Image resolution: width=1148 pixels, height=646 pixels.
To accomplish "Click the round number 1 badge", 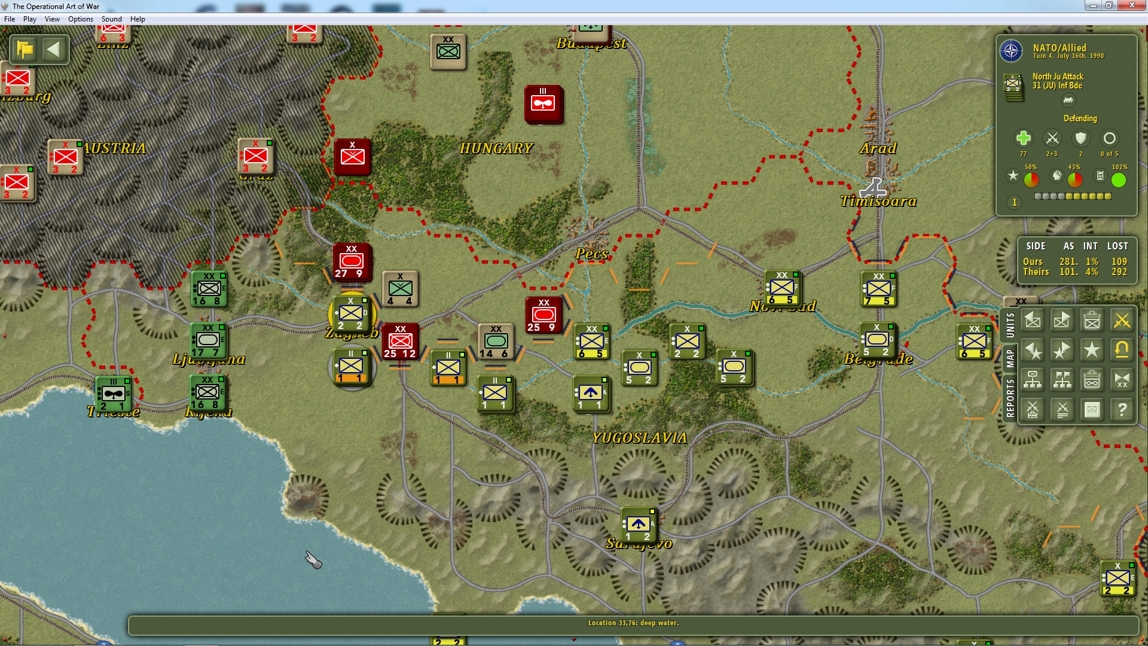I will (1015, 202).
